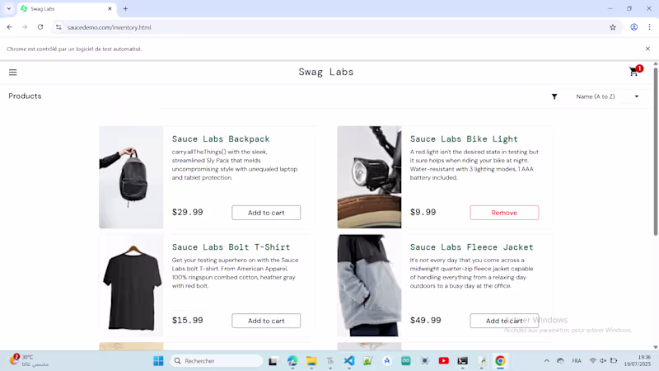Add Sauce Labs Fleece Jacket to cart
The image size is (659, 371).
pos(504,321)
